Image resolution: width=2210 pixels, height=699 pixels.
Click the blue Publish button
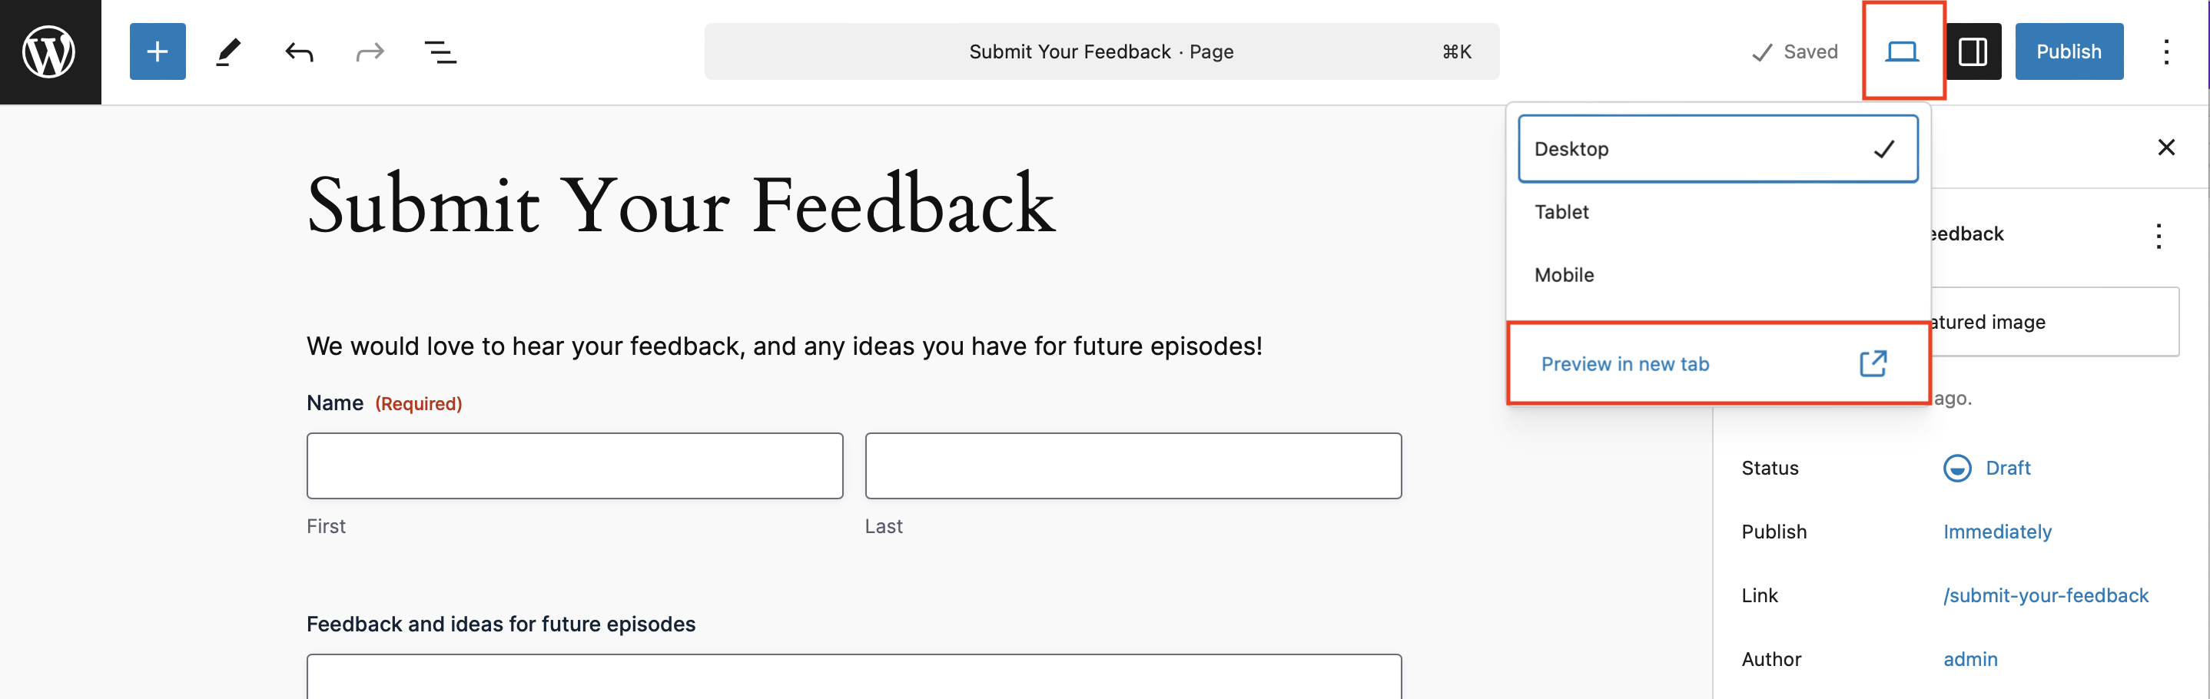[2069, 51]
